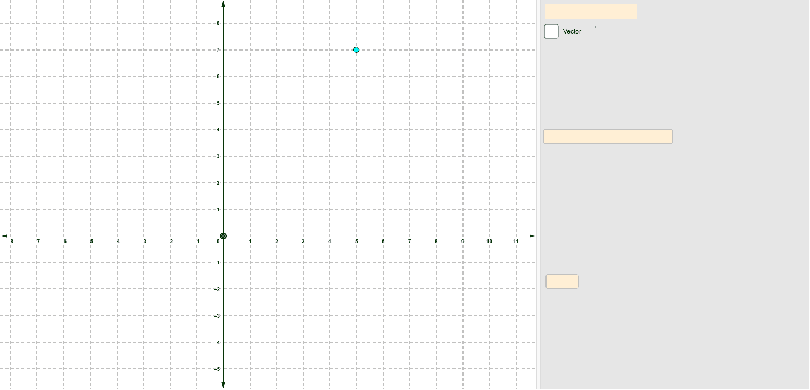
Task: Click the small beige button near the bottom
Action: pos(562,281)
